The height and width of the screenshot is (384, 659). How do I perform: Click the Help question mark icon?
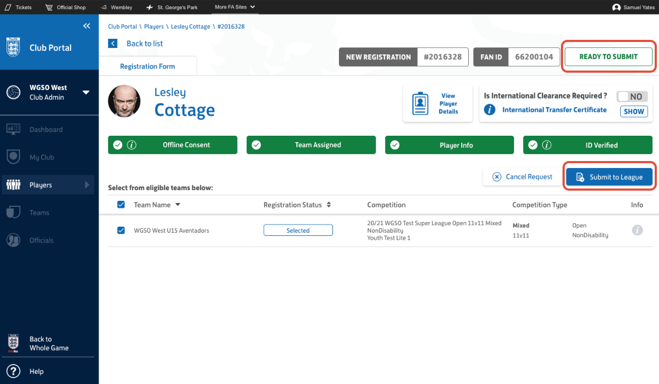click(13, 371)
